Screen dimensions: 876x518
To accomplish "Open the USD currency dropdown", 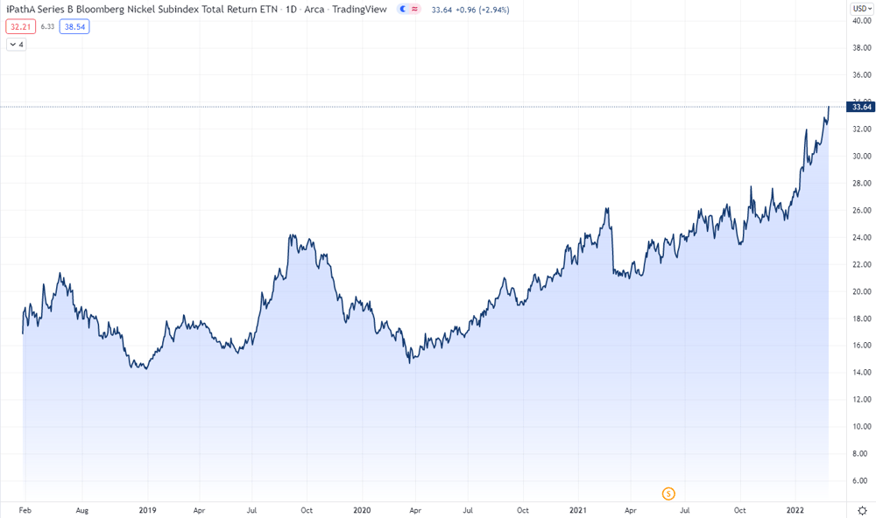I will [862, 9].
